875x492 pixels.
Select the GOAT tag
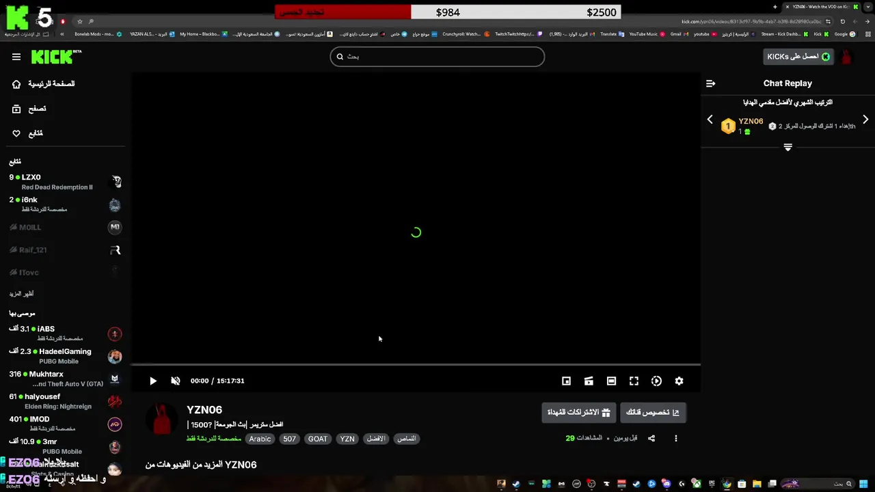pyautogui.click(x=318, y=439)
